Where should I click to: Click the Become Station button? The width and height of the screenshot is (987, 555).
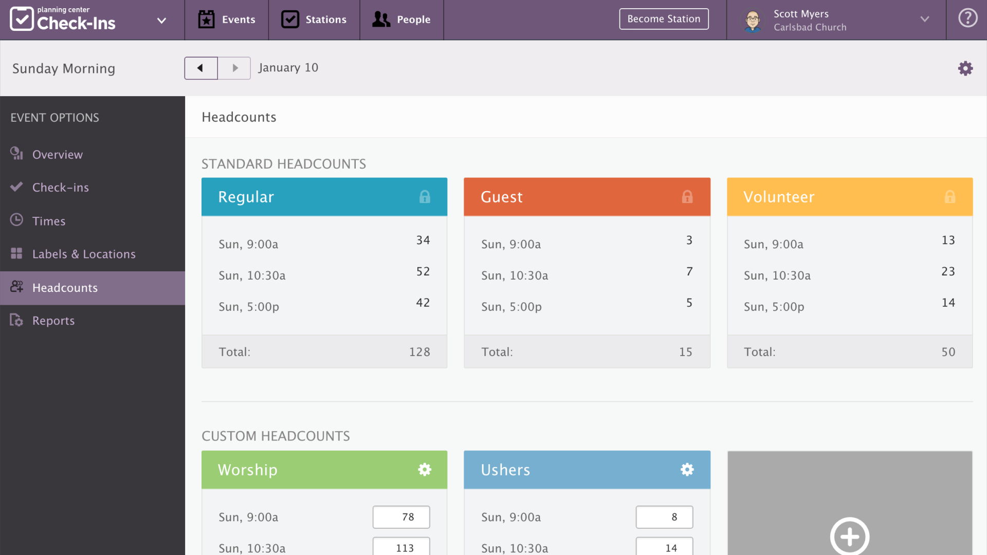664,18
